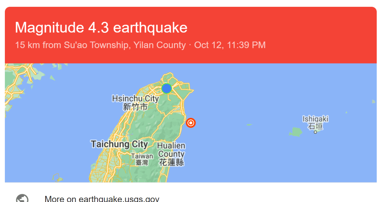Viewport: 385px width, 202px height.
Task: Click the green island left of Ishigaki label
Action: (295, 132)
